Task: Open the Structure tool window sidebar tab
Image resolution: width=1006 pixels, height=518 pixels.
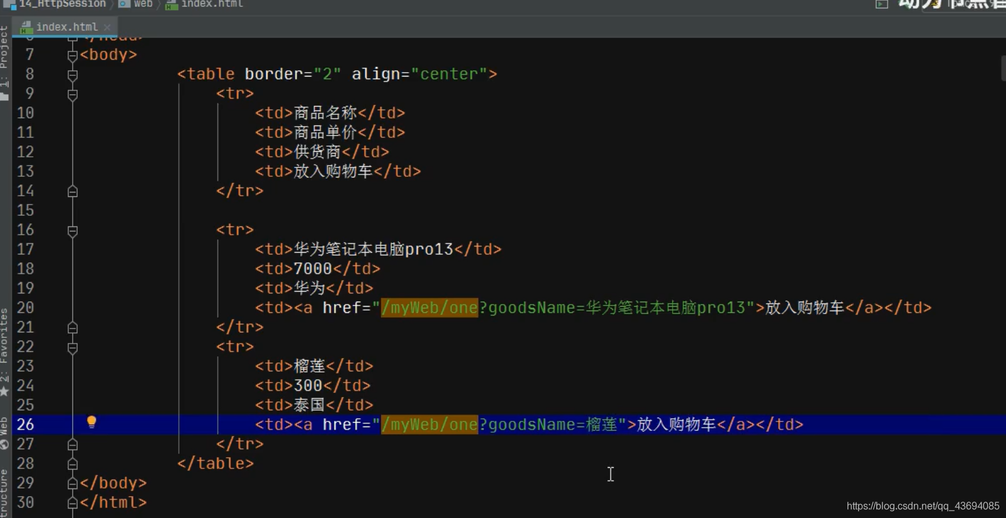Action: click(x=4, y=492)
